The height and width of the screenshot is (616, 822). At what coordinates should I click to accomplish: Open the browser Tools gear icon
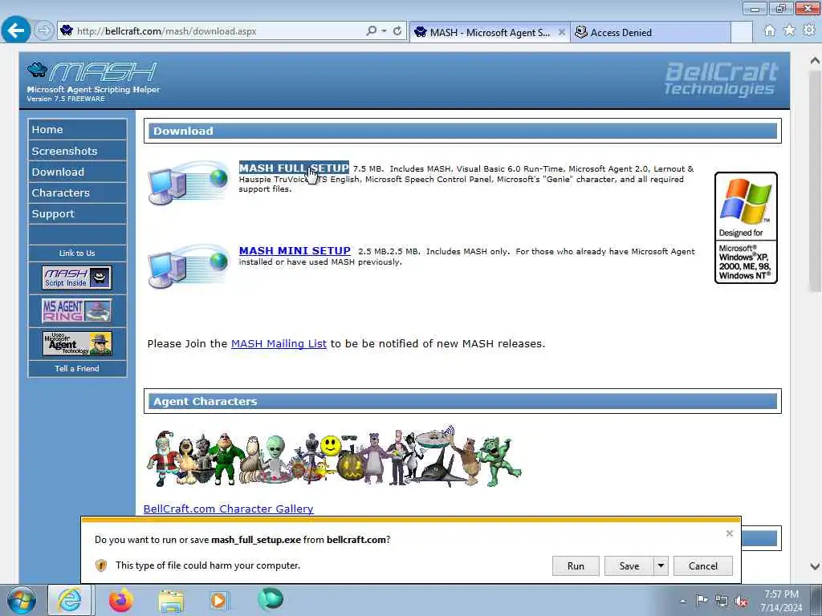809,30
